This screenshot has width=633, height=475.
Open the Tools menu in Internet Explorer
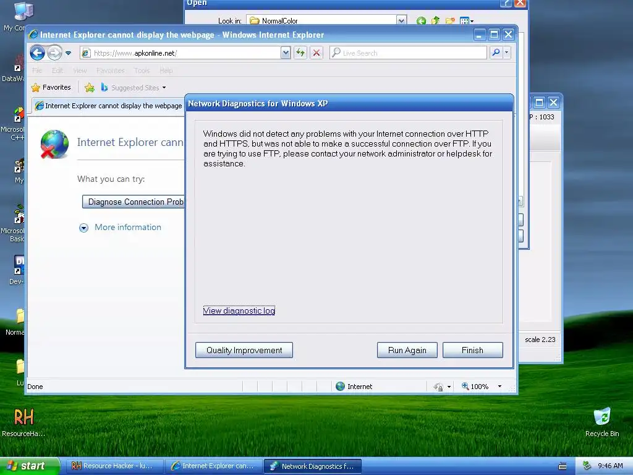142,71
